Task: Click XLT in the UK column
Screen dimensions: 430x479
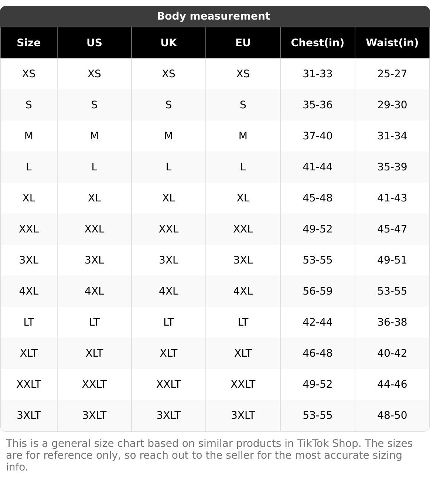Action: tap(168, 353)
